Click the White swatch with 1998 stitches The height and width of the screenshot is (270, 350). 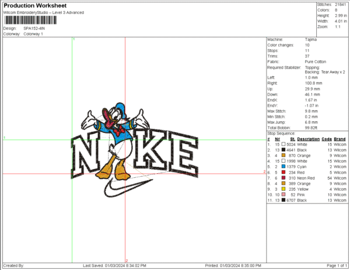pos(283,161)
